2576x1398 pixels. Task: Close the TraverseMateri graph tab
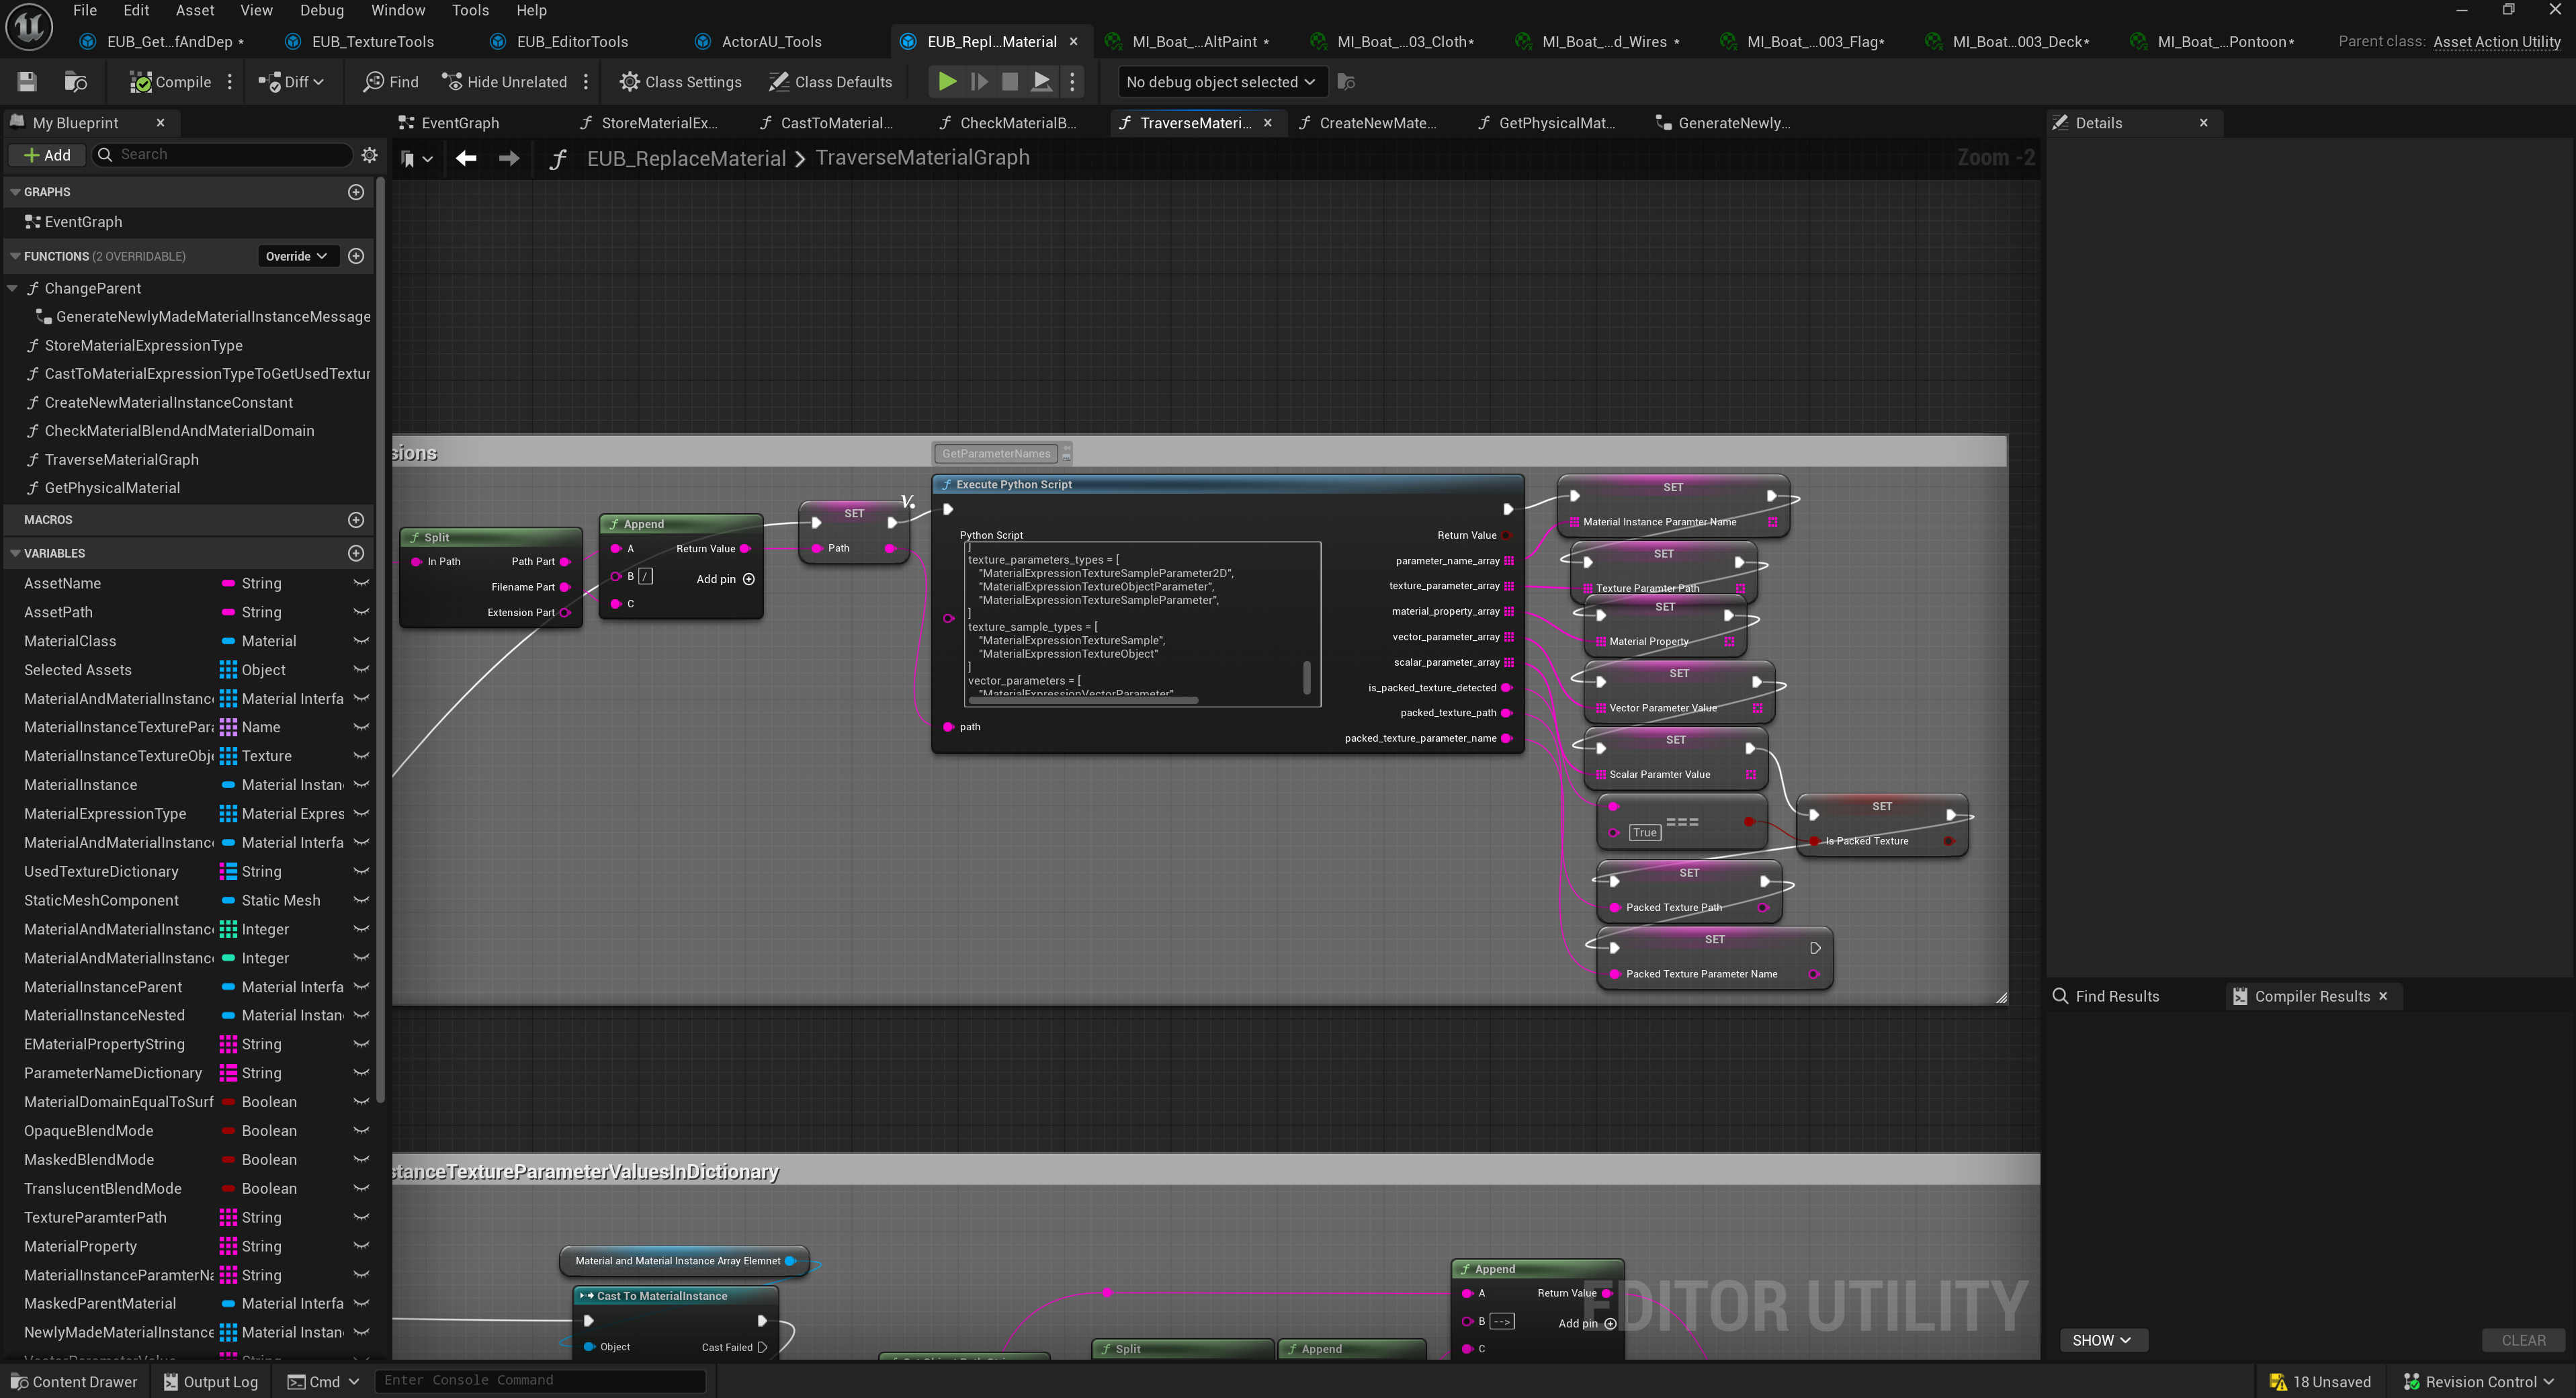pos(1268,123)
